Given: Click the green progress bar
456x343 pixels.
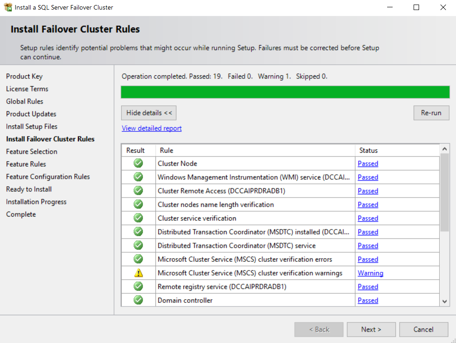Looking at the screenshot, I should coord(285,92).
